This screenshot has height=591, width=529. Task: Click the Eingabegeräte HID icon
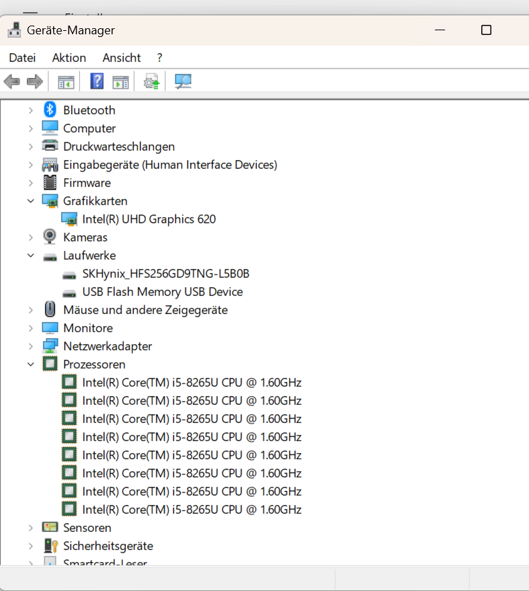50,164
